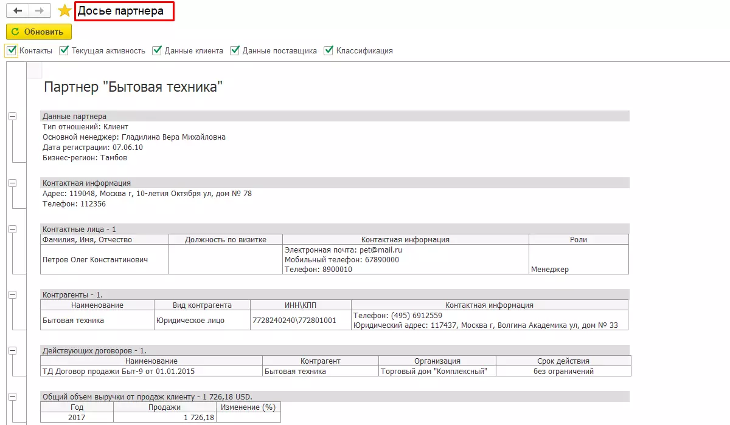Select the Телефон: 112356 line
The image size is (730, 425).
pyautogui.click(x=74, y=204)
